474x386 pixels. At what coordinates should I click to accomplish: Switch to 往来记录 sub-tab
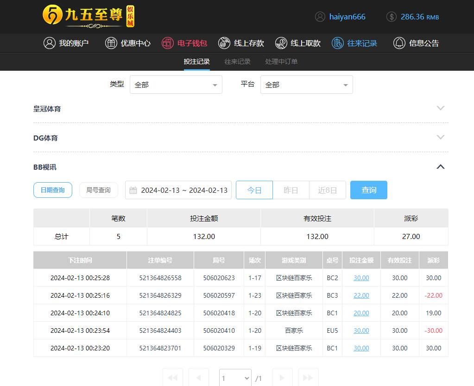237,61
